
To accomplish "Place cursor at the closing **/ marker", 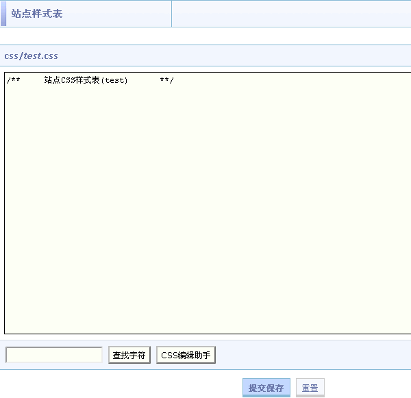I will pos(166,81).
